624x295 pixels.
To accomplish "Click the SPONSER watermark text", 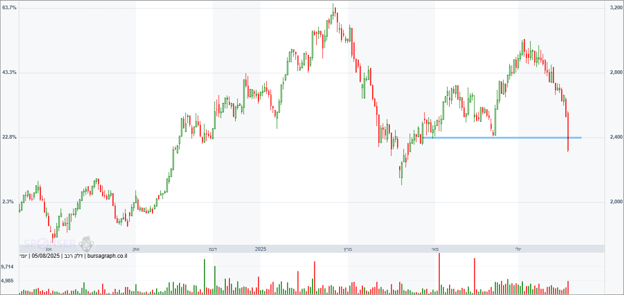I will pos(50,243).
